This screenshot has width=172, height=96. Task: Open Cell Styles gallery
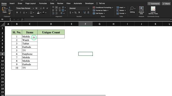click(x=99, y=13)
